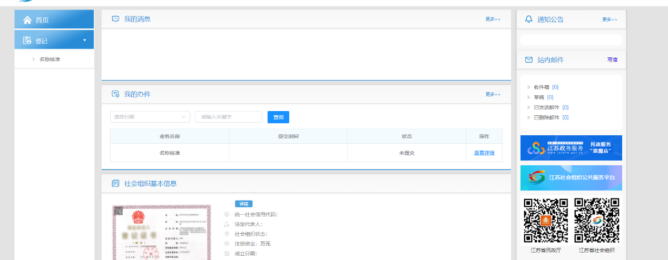Select the 登记 sidebar menu label
This screenshot has width=668, height=260.
click(42, 41)
